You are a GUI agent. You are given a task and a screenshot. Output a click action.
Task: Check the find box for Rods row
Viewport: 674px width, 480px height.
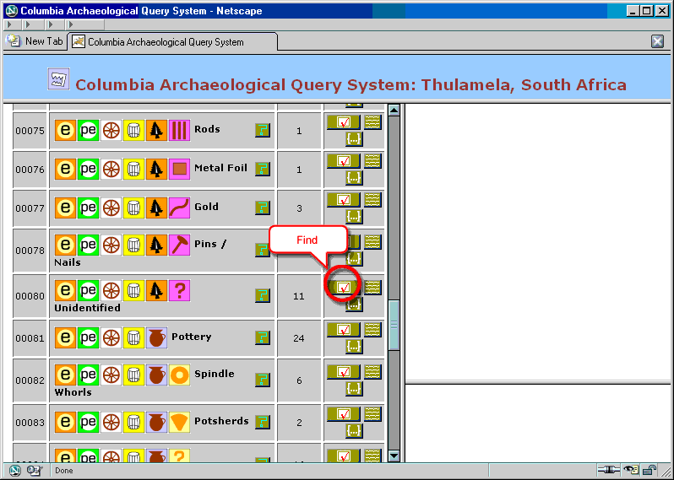point(344,122)
